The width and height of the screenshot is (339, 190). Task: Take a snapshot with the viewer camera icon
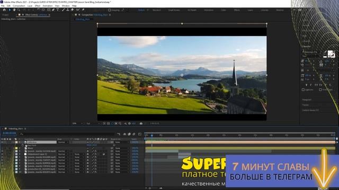[x=141, y=123]
